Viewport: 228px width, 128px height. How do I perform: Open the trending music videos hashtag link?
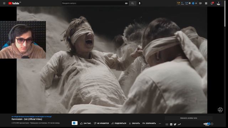32,117
